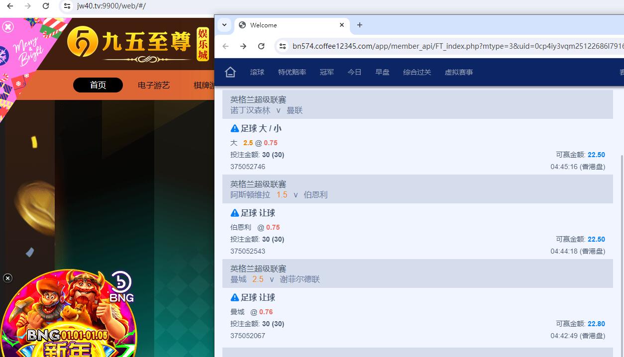Viewport: 624px width, 357px height.
Task: Go back in the coffee12345 window
Action: click(x=225, y=46)
